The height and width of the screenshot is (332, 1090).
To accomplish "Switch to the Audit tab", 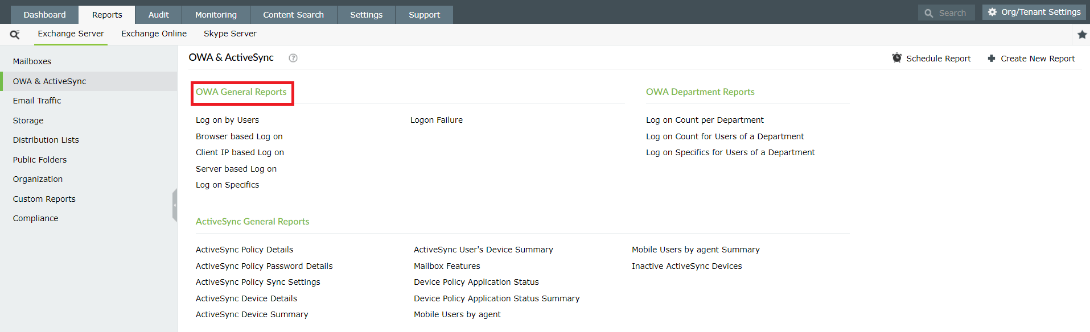I will [158, 15].
